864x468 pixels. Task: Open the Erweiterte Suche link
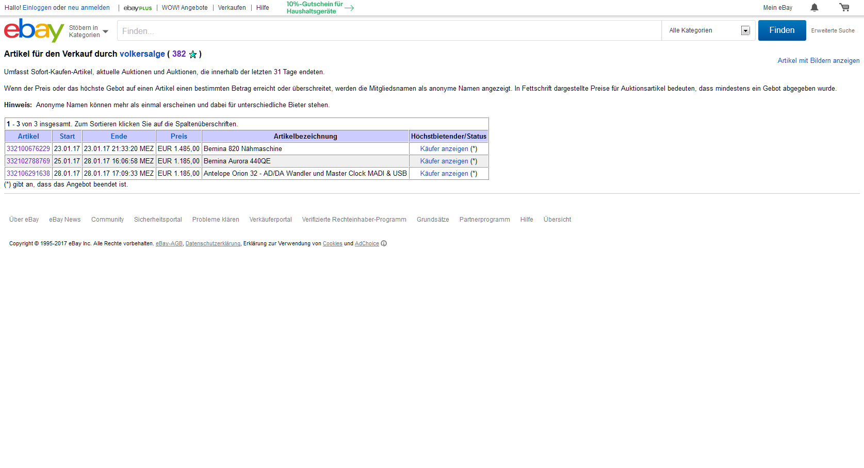[833, 31]
